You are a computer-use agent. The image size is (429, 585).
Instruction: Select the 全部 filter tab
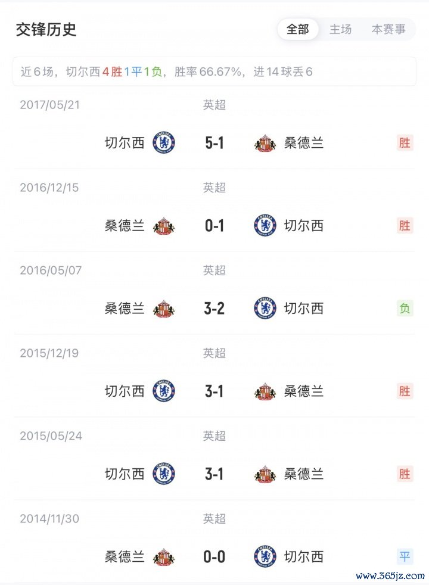[x=298, y=29]
